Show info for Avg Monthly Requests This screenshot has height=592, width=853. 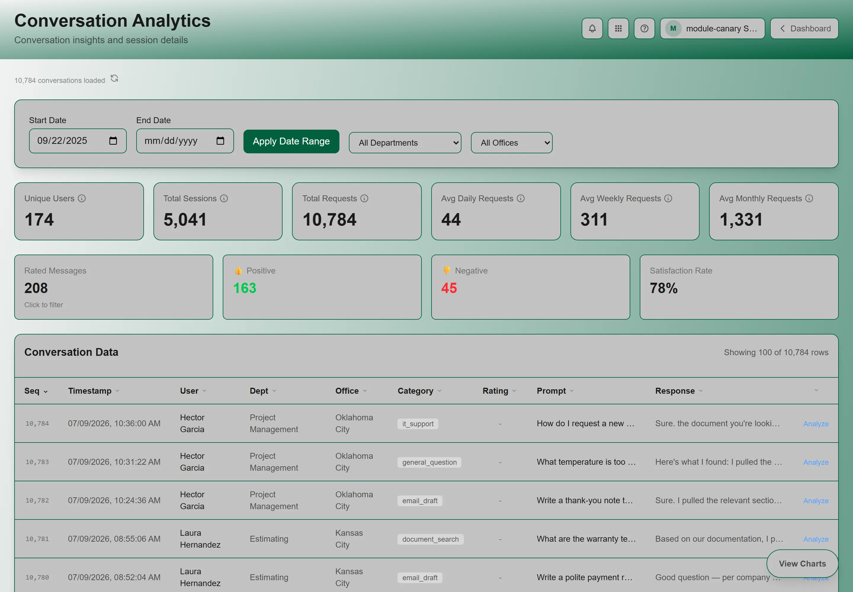809,198
